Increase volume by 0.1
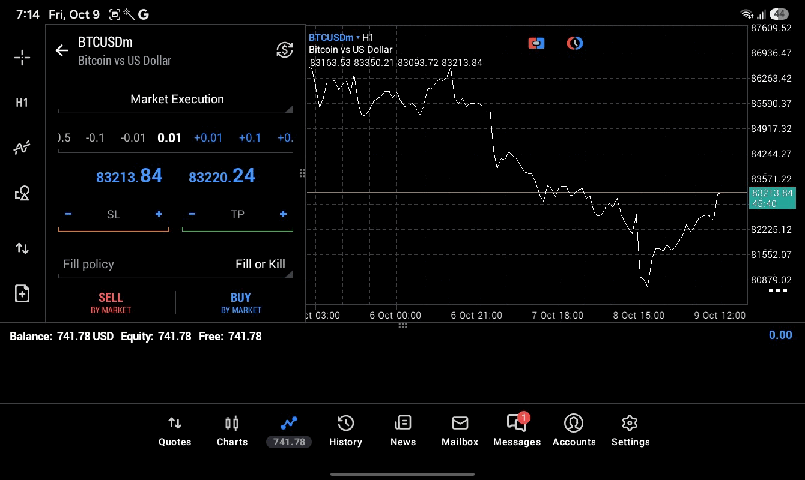Screen dimensions: 805x480 click(250, 138)
